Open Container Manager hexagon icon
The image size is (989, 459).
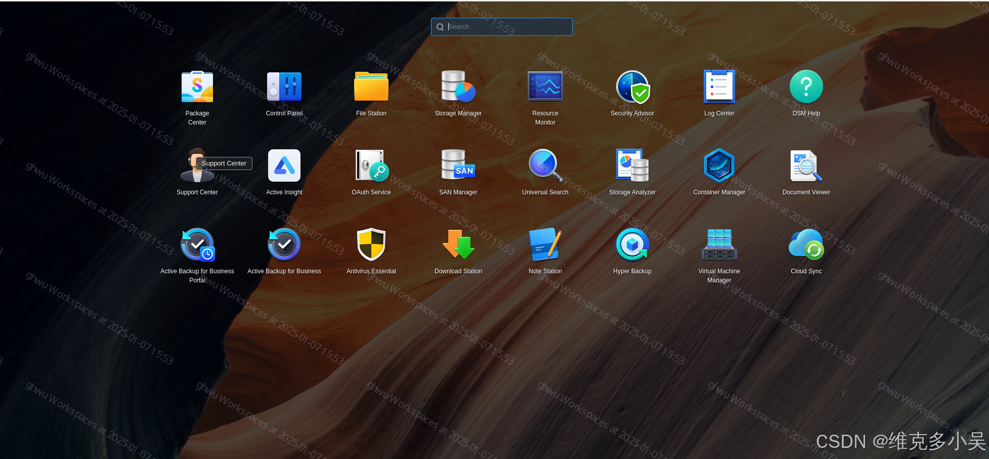pyautogui.click(x=719, y=165)
